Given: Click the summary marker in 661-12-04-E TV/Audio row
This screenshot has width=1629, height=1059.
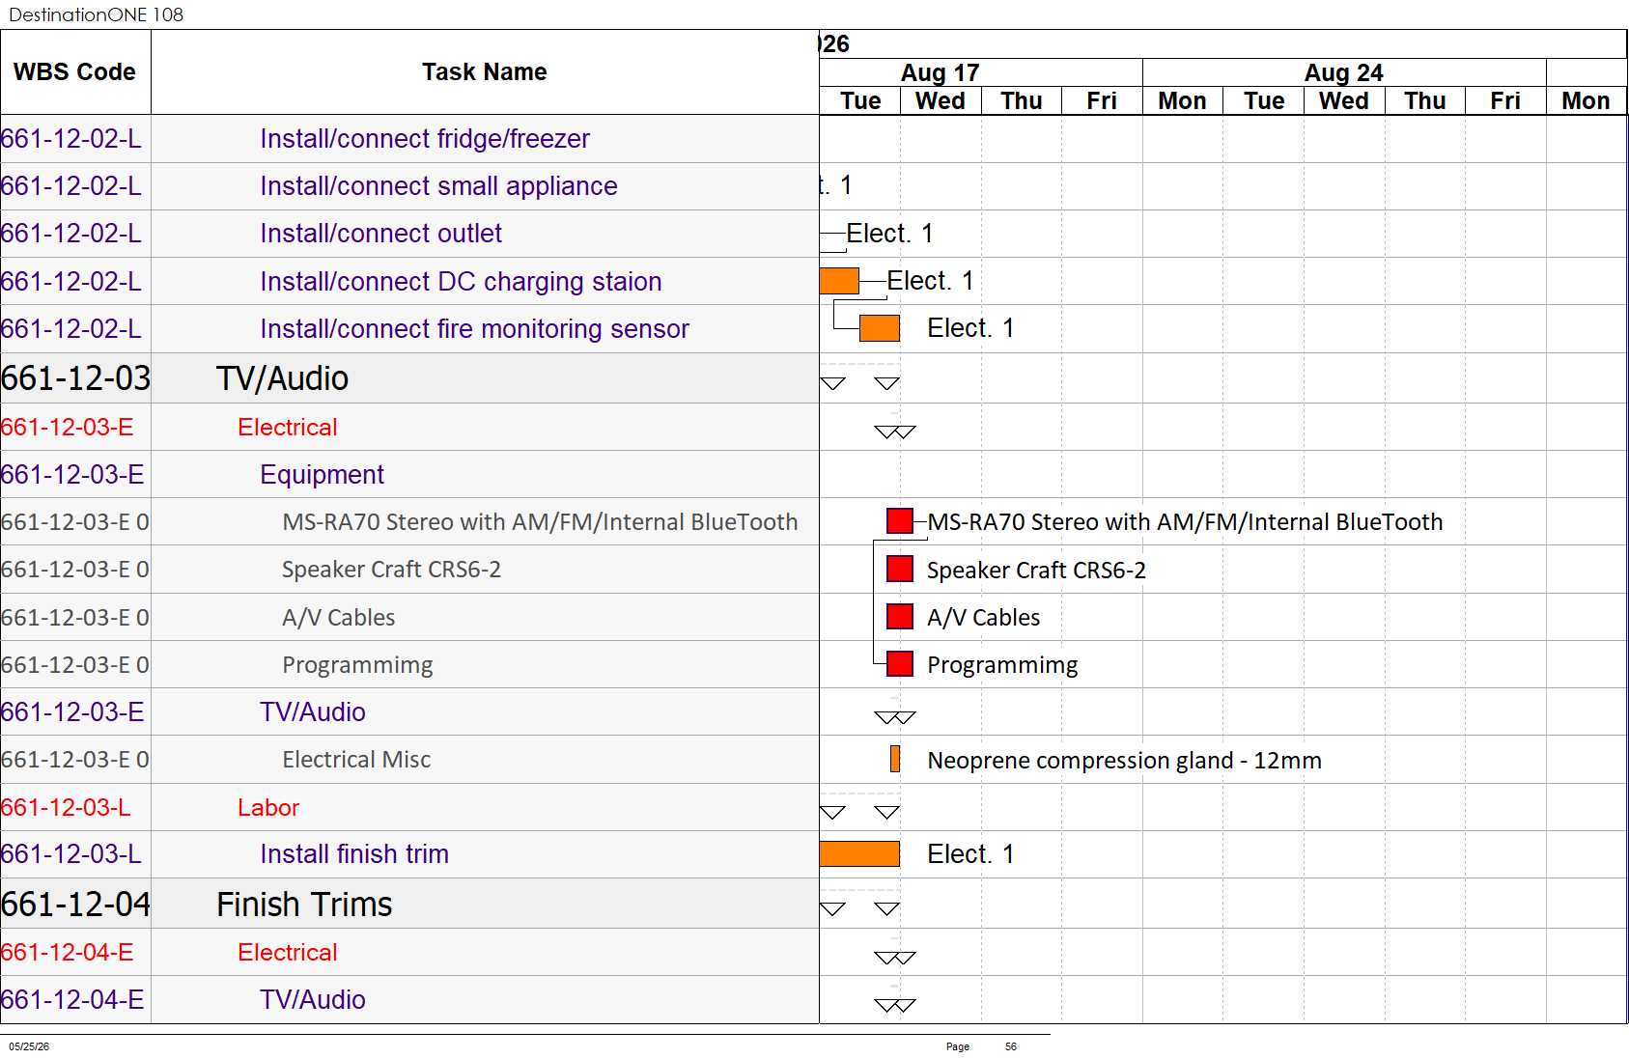Looking at the screenshot, I should point(894,1005).
